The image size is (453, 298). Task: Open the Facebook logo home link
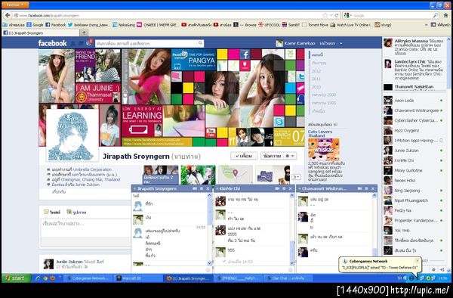pos(52,43)
